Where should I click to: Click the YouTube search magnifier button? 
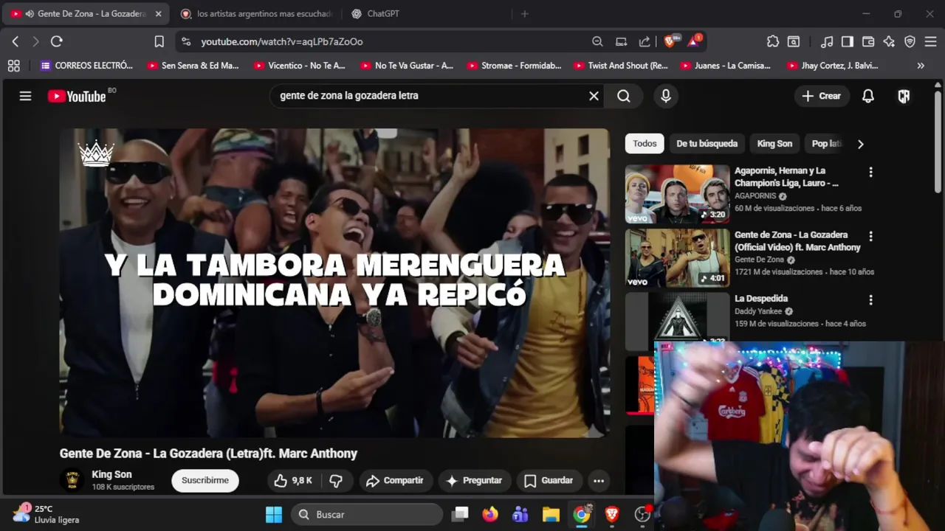(x=624, y=96)
